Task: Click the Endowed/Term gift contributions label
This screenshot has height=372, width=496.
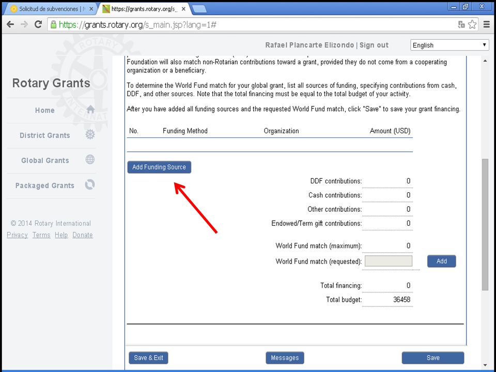Action: (317, 224)
